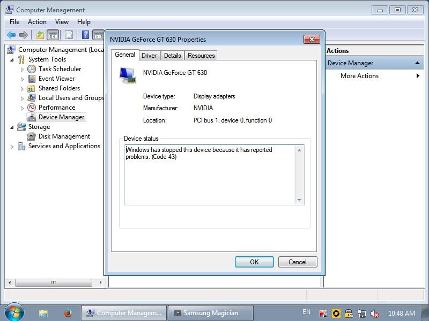The width and height of the screenshot is (429, 321).
Task: Click the 10:48 AM system clock
Action: [x=402, y=313]
